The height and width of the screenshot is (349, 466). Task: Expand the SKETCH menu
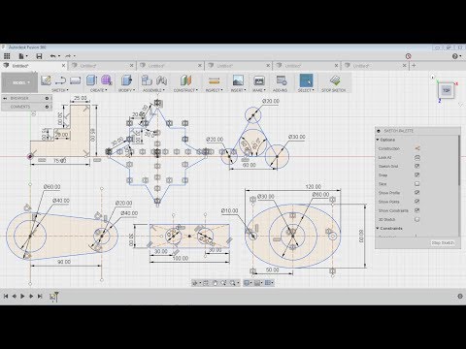tap(60, 90)
